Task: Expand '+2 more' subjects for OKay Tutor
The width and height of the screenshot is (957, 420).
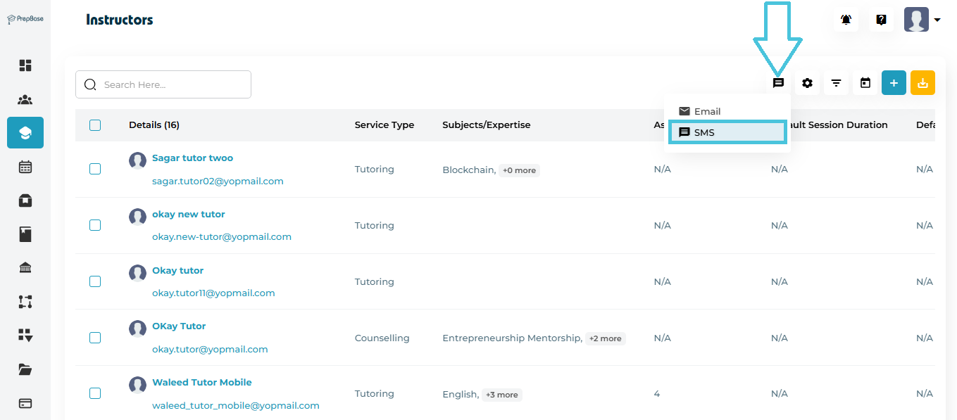Action: click(605, 338)
